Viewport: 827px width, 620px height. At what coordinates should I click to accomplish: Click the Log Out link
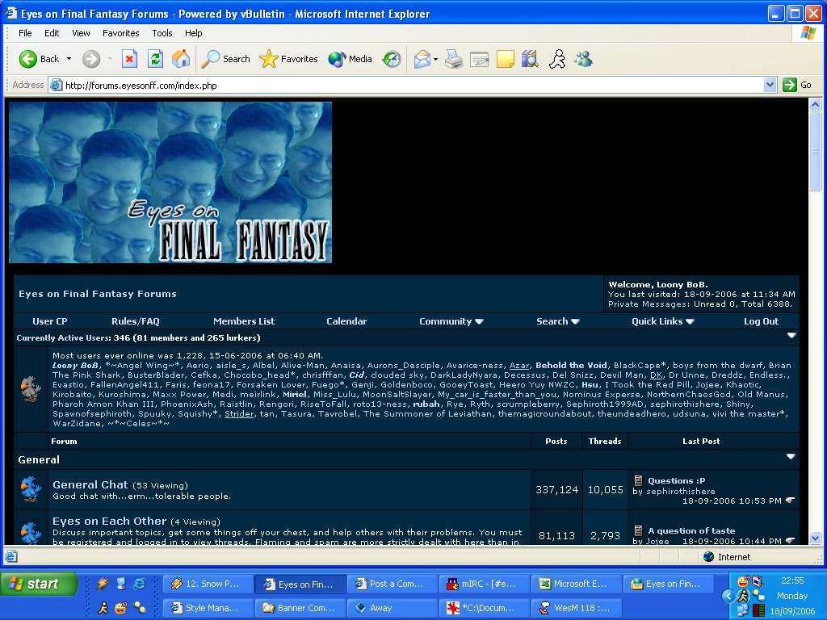click(x=761, y=321)
